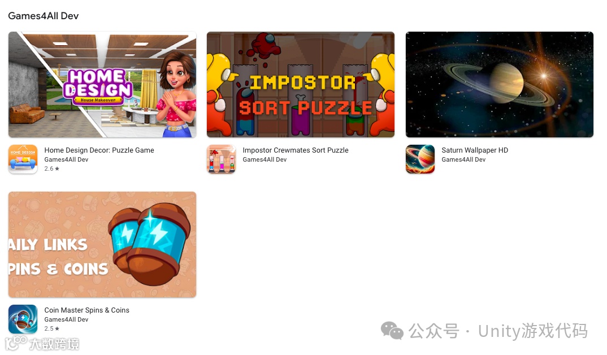Click the 2.5 star rating under Coin Master
Screen dimensions: 607x355
tap(52, 328)
